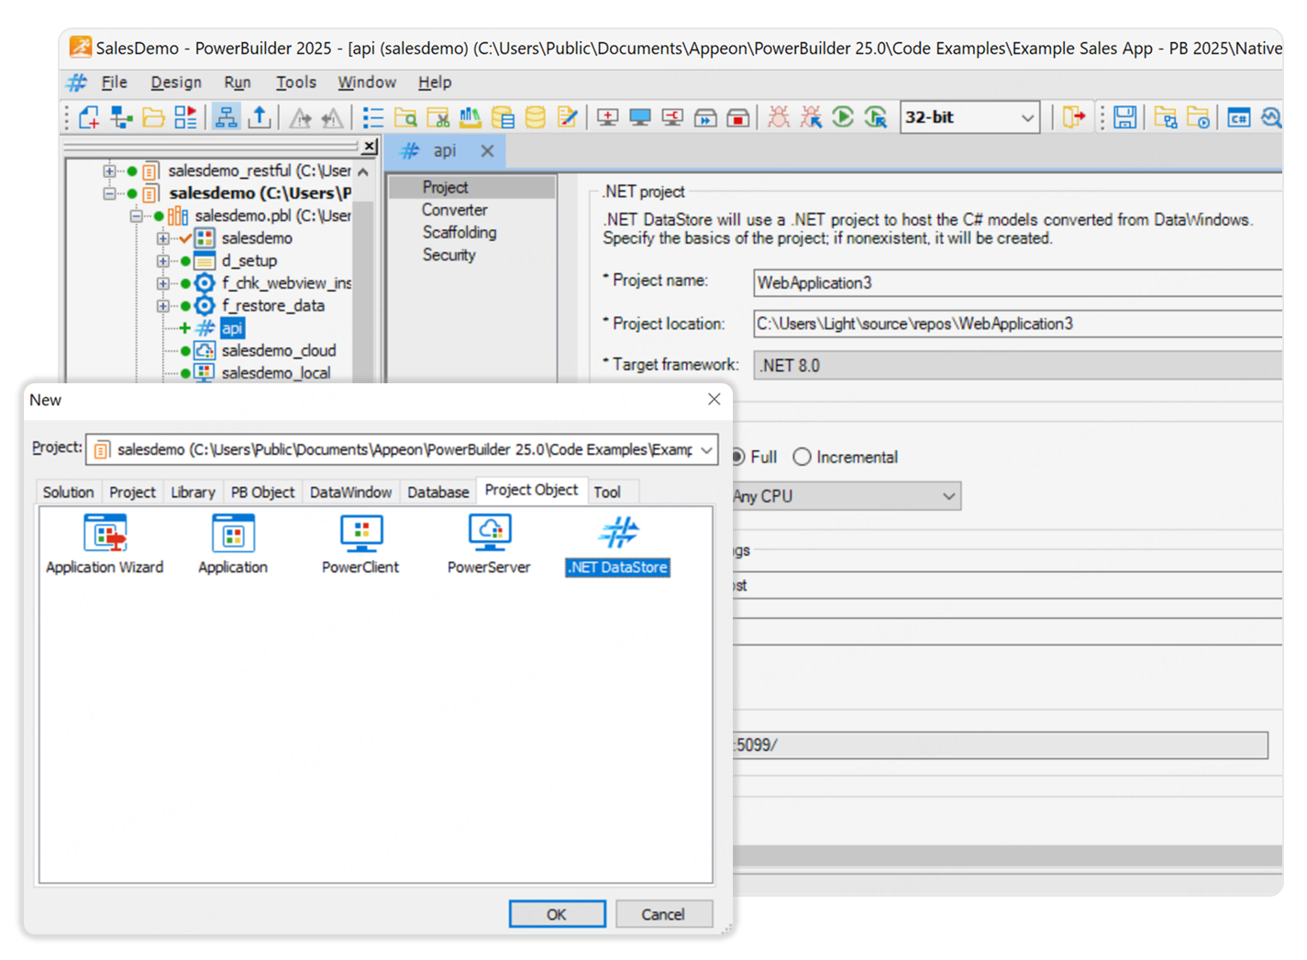Click the To-Do List bullet icon
This screenshot has width=1307, height=960.
point(372,117)
